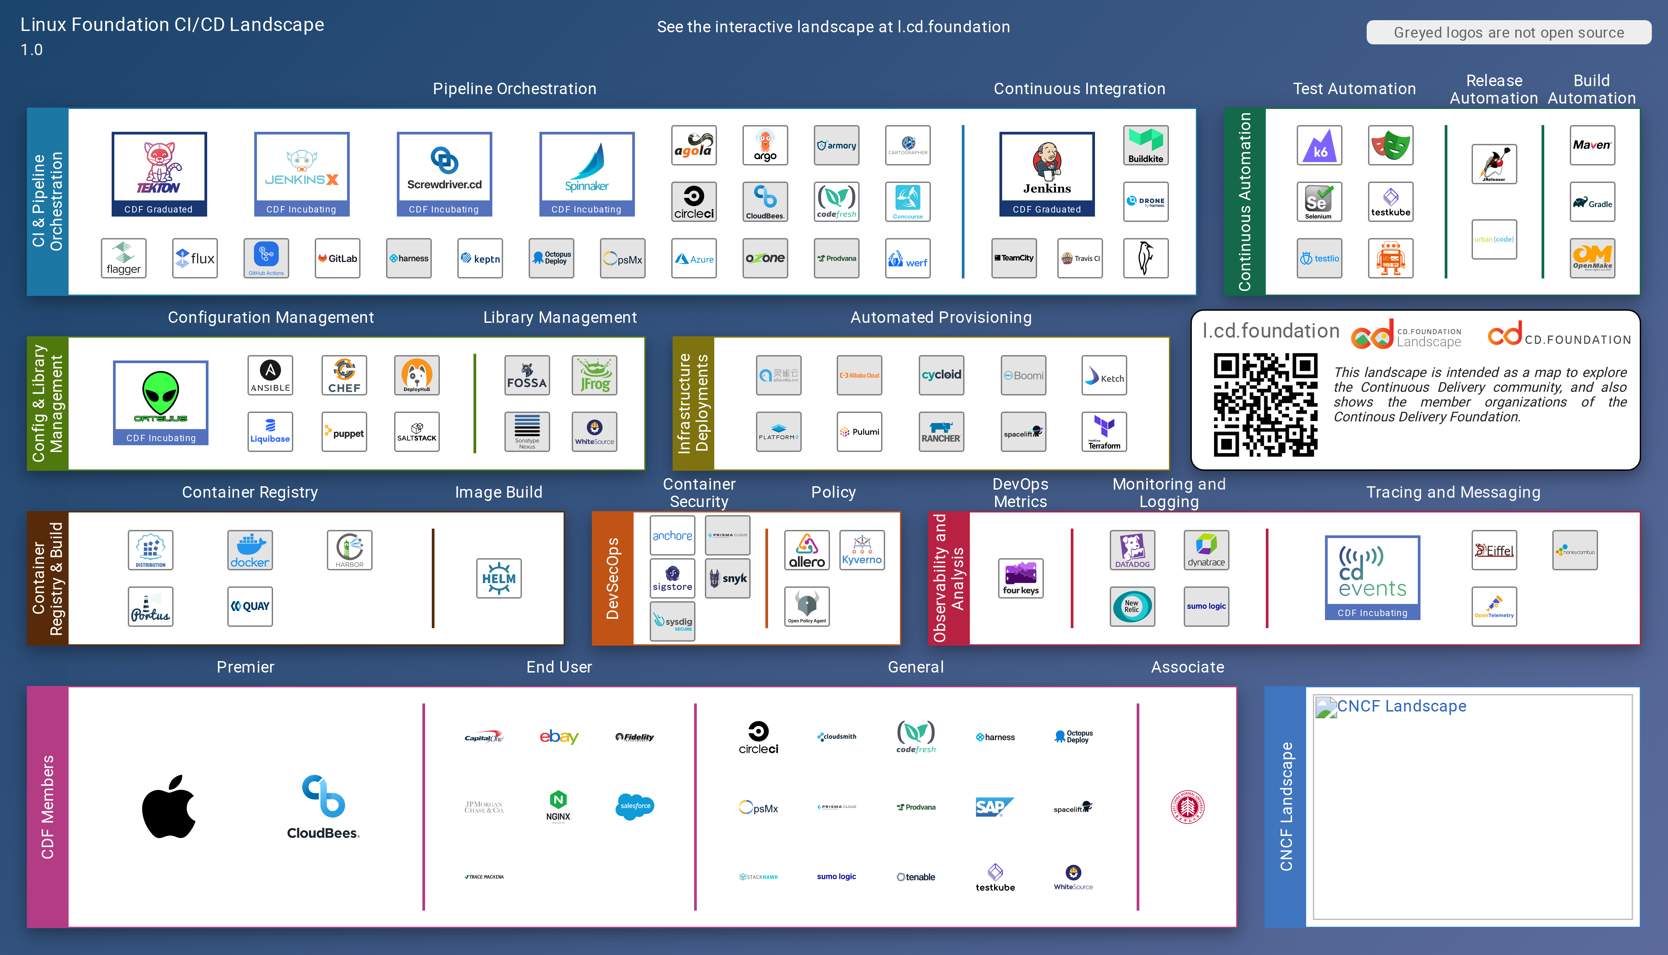Image resolution: width=1668 pixels, height=955 pixels.
Task: Click the 'Greyed logos are not open source' badge
Action: (1509, 32)
